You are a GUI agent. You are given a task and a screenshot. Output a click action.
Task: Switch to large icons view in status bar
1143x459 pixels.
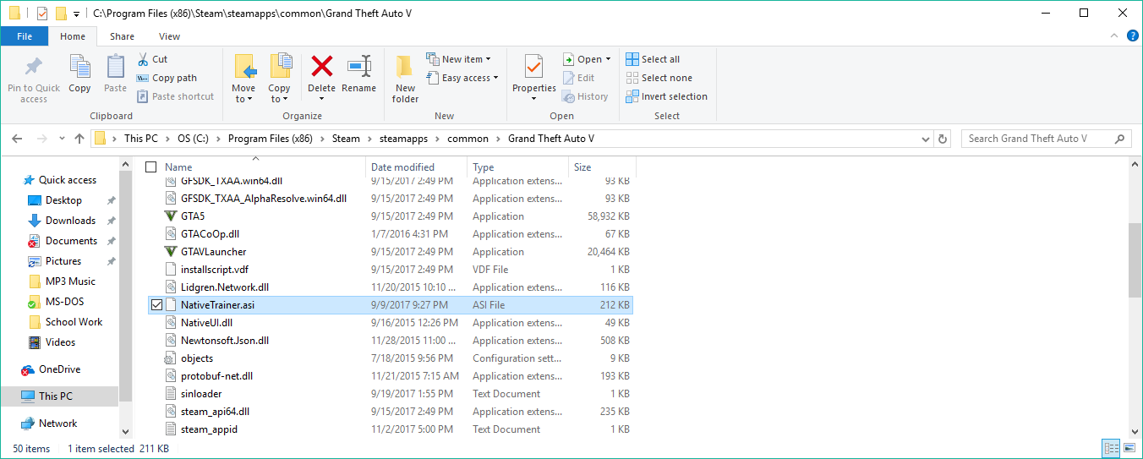[1129, 448]
